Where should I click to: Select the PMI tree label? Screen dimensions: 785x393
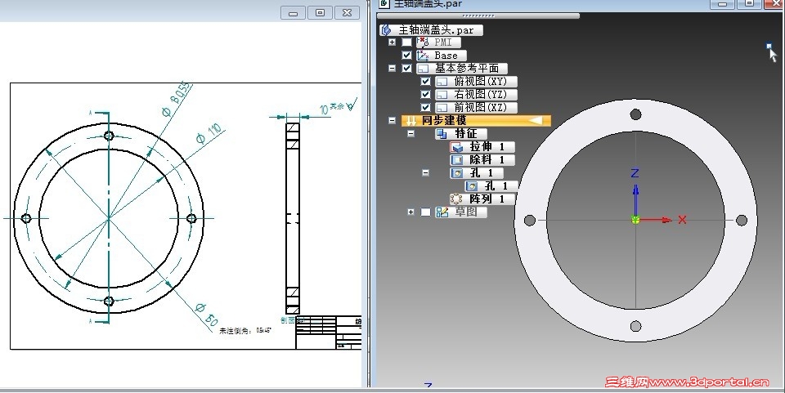[443, 42]
